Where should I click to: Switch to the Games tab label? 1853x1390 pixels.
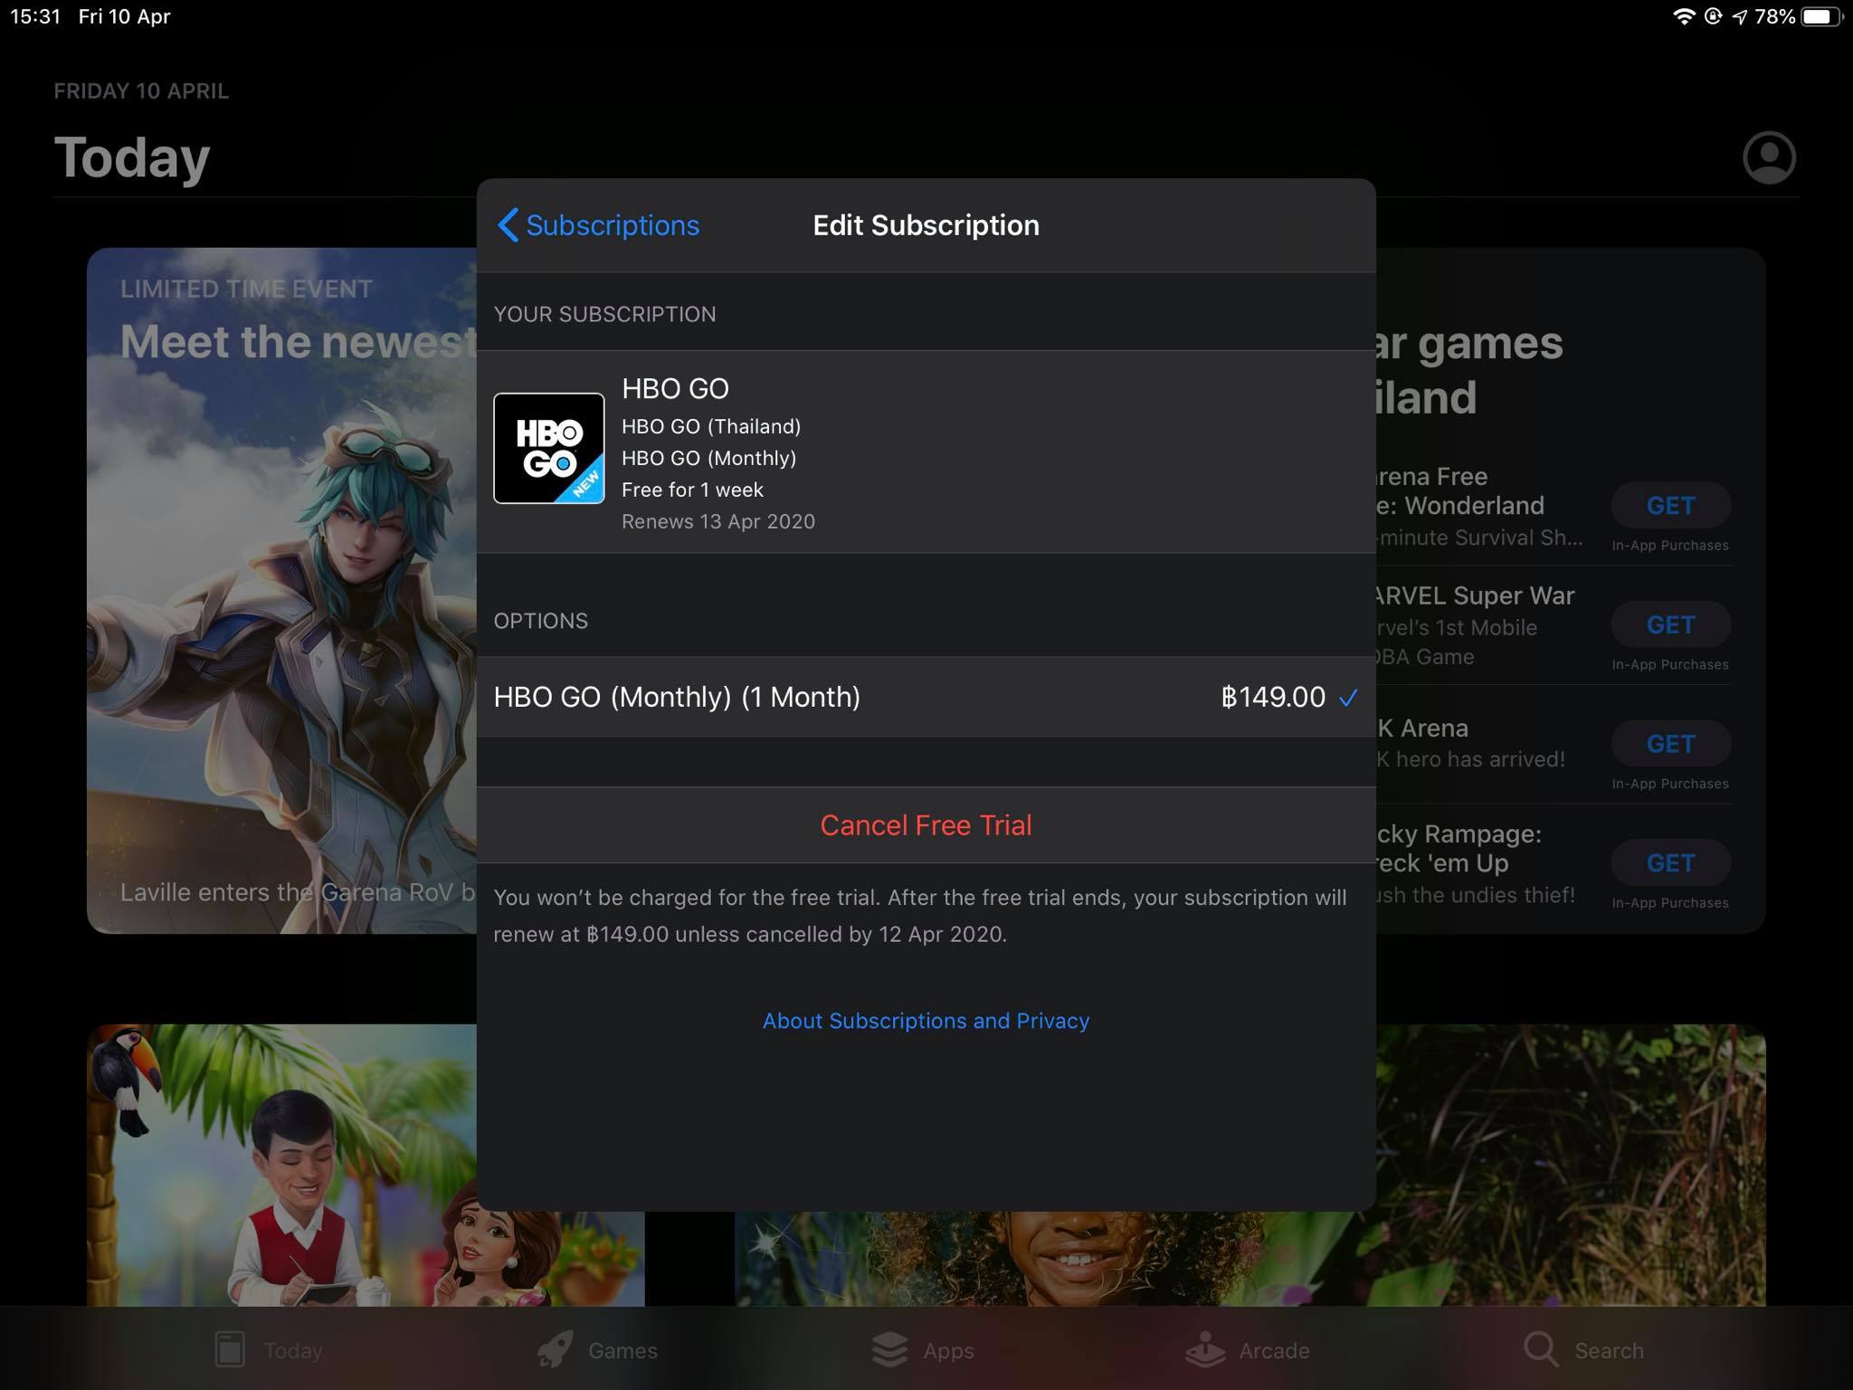(622, 1350)
